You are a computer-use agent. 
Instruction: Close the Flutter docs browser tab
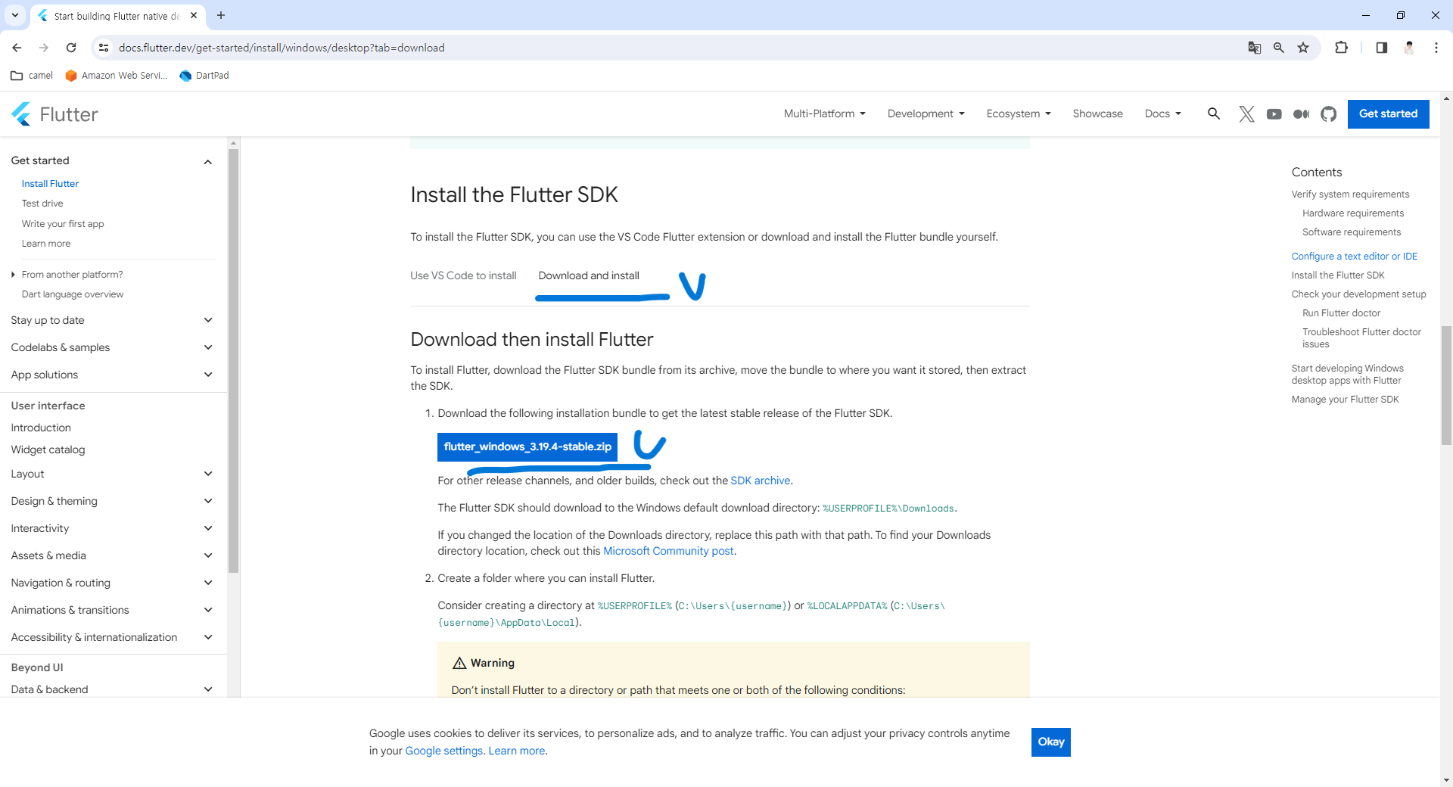pos(194,15)
